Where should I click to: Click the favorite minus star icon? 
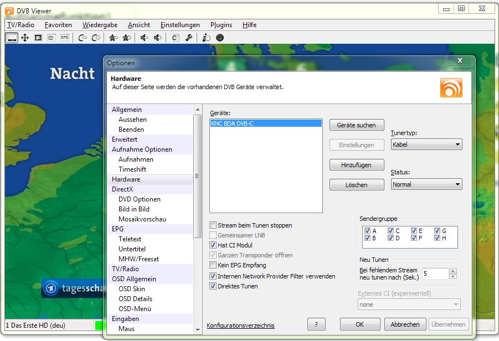point(113,38)
